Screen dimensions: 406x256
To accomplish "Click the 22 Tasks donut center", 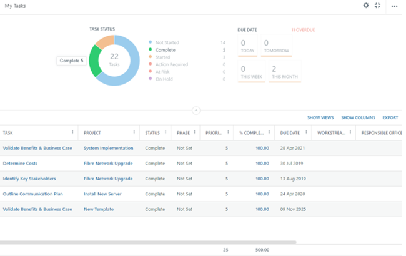I will point(114,60).
